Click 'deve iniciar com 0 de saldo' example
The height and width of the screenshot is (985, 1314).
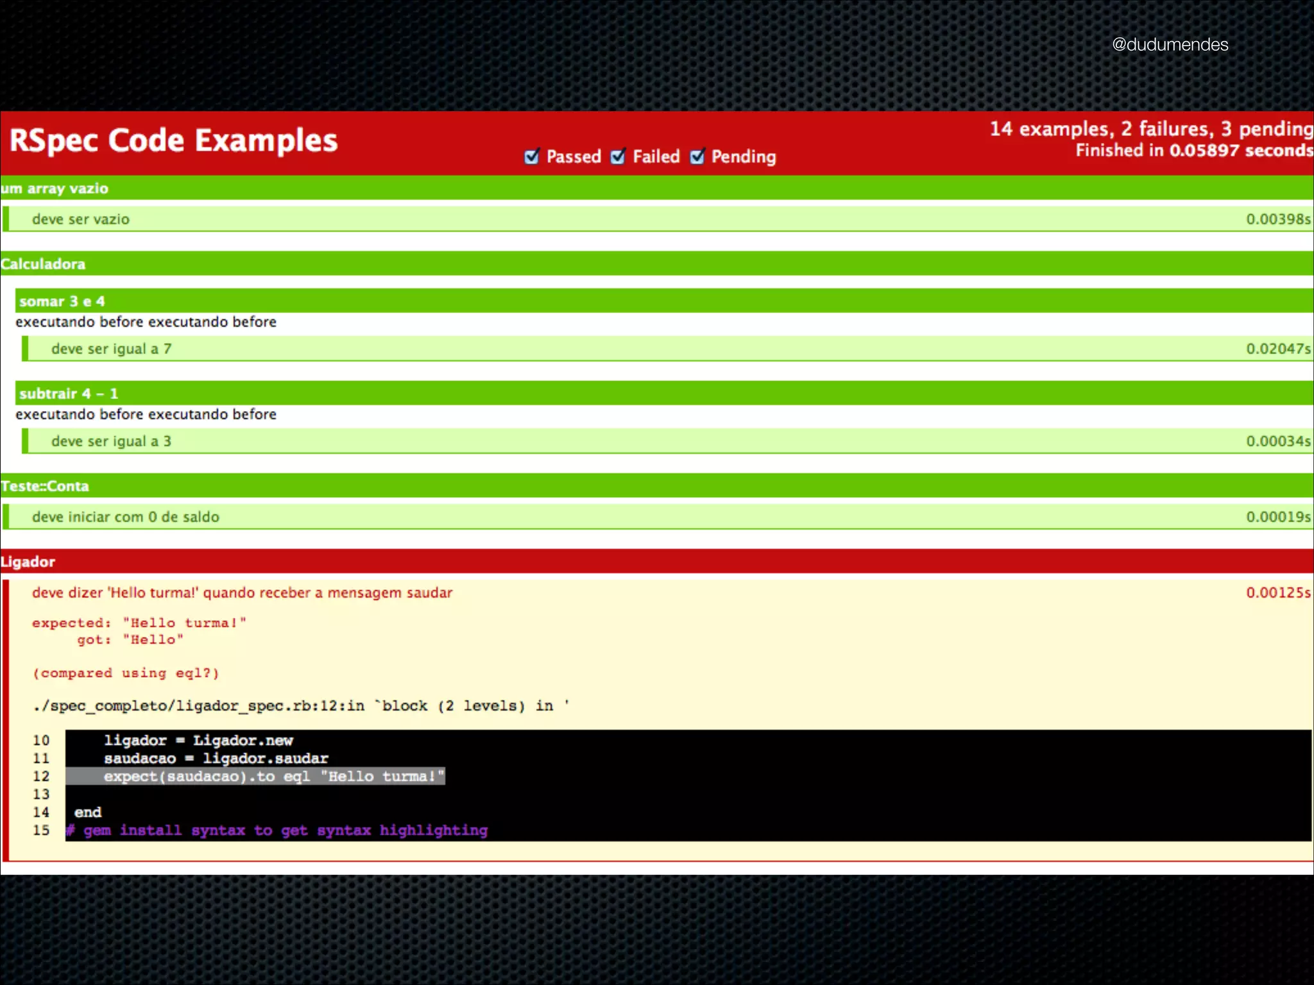(126, 517)
